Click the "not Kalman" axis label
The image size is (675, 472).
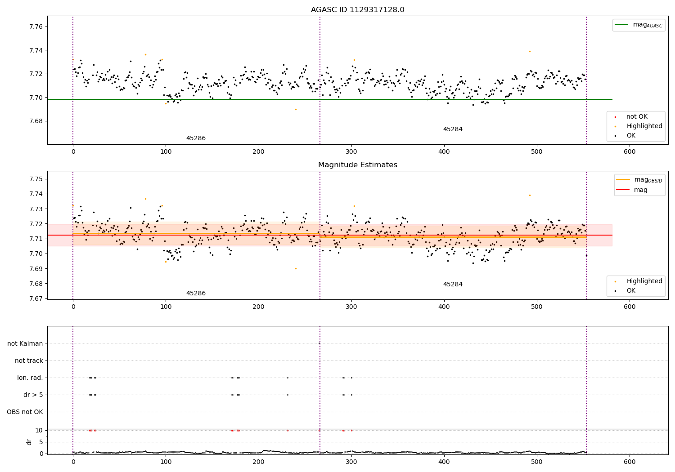point(25,344)
